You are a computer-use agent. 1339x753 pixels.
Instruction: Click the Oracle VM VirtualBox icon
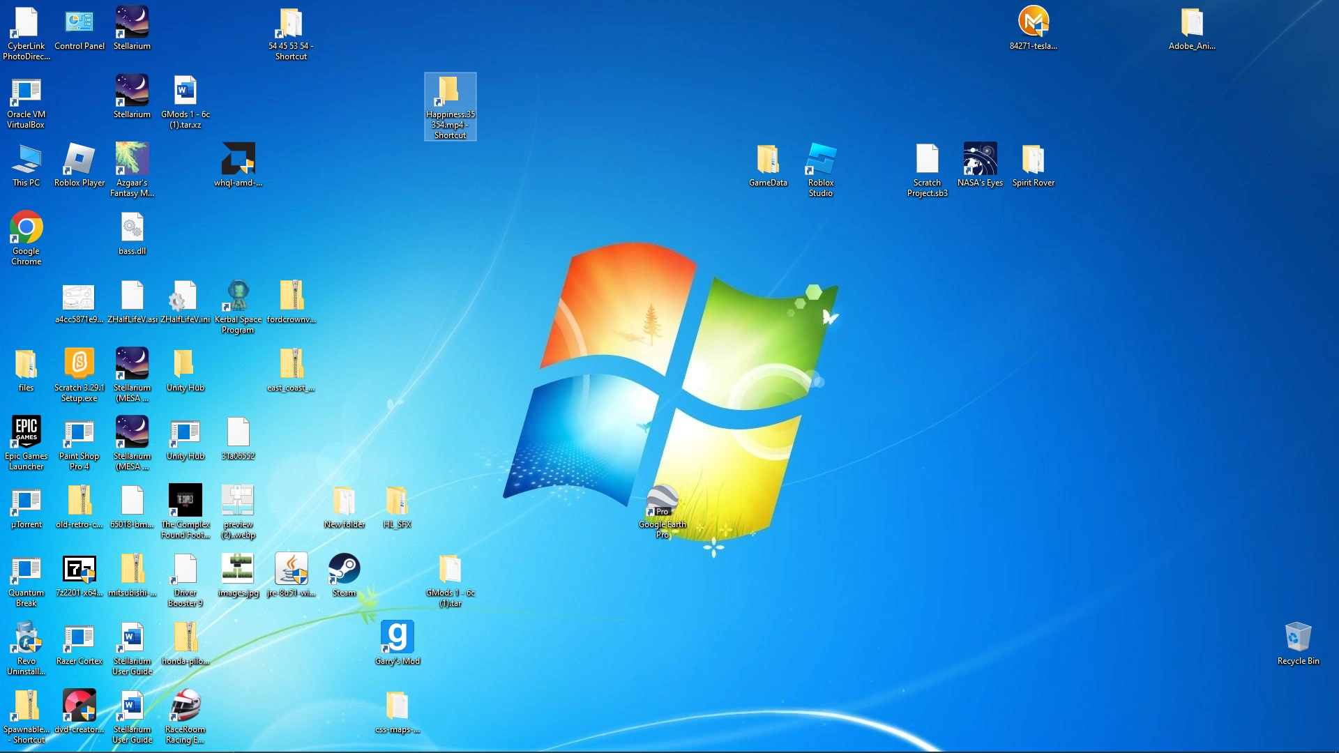click(27, 91)
